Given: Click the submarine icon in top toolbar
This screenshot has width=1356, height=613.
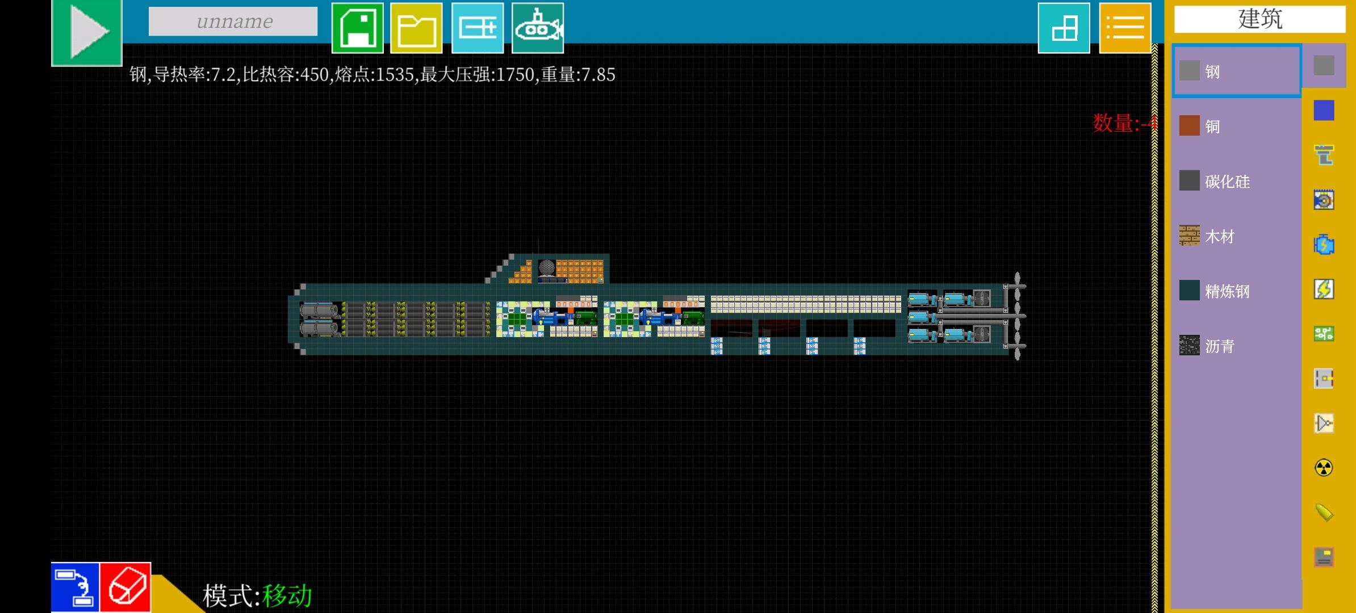Looking at the screenshot, I should [x=537, y=27].
